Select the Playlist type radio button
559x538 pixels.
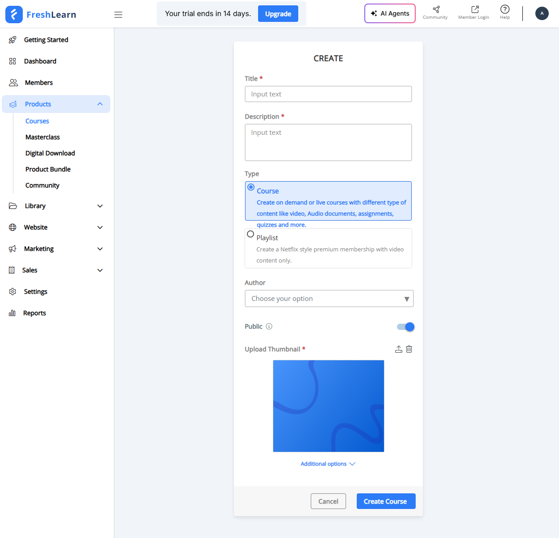click(250, 234)
